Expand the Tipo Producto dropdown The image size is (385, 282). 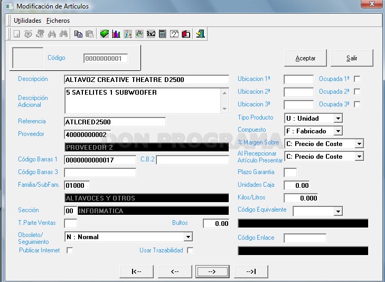point(338,119)
